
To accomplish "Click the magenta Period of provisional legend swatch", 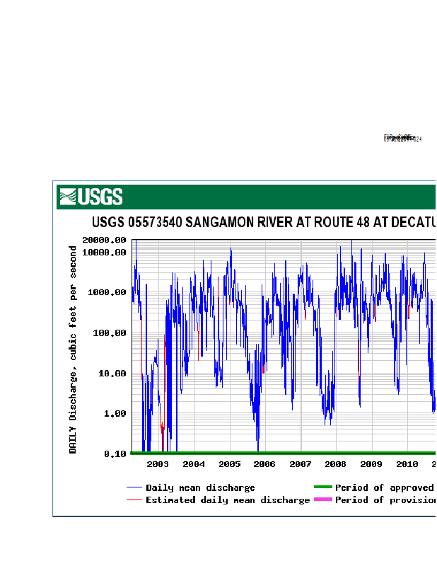I will pyautogui.click(x=323, y=499).
